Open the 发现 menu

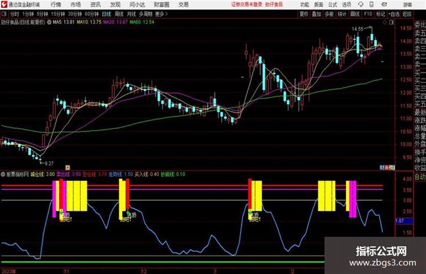click(x=115, y=4)
